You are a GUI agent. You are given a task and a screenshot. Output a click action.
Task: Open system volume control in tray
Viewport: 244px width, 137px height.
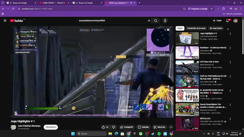point(227,134)
